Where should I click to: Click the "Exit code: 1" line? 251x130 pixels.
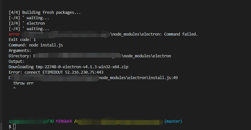22,40
